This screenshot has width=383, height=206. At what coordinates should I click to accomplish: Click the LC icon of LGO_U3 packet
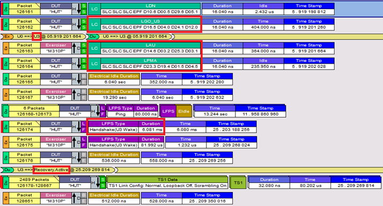tap(94, 25)
